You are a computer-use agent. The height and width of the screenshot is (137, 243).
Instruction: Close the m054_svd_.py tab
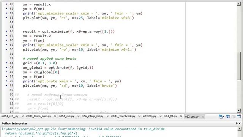click(22, 116)
